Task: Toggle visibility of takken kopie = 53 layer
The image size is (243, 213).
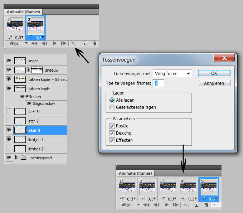Action: coord(9,79)
